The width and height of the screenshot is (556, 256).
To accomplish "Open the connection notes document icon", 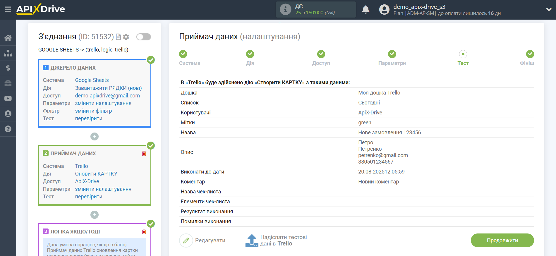I will coord(118,37).
